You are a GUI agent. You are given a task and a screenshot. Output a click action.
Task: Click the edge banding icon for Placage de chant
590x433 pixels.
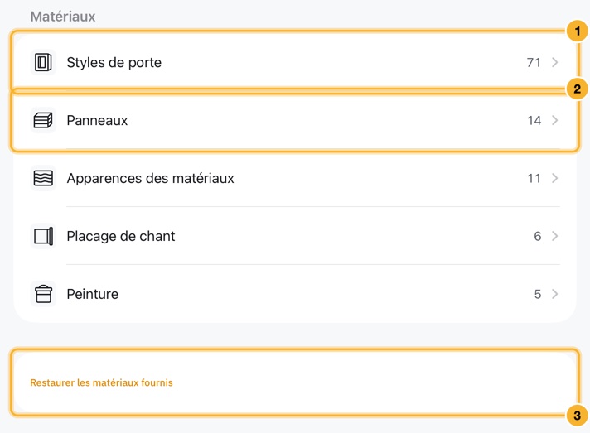click(43, 236)
